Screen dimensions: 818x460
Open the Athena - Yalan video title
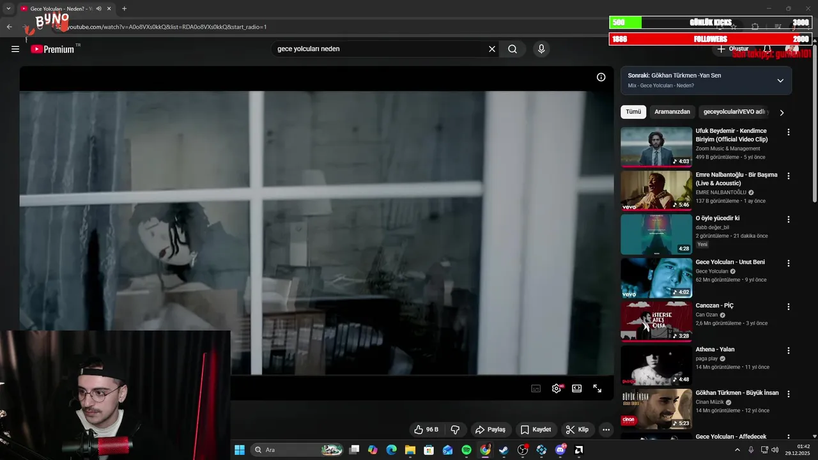point(715,349)
